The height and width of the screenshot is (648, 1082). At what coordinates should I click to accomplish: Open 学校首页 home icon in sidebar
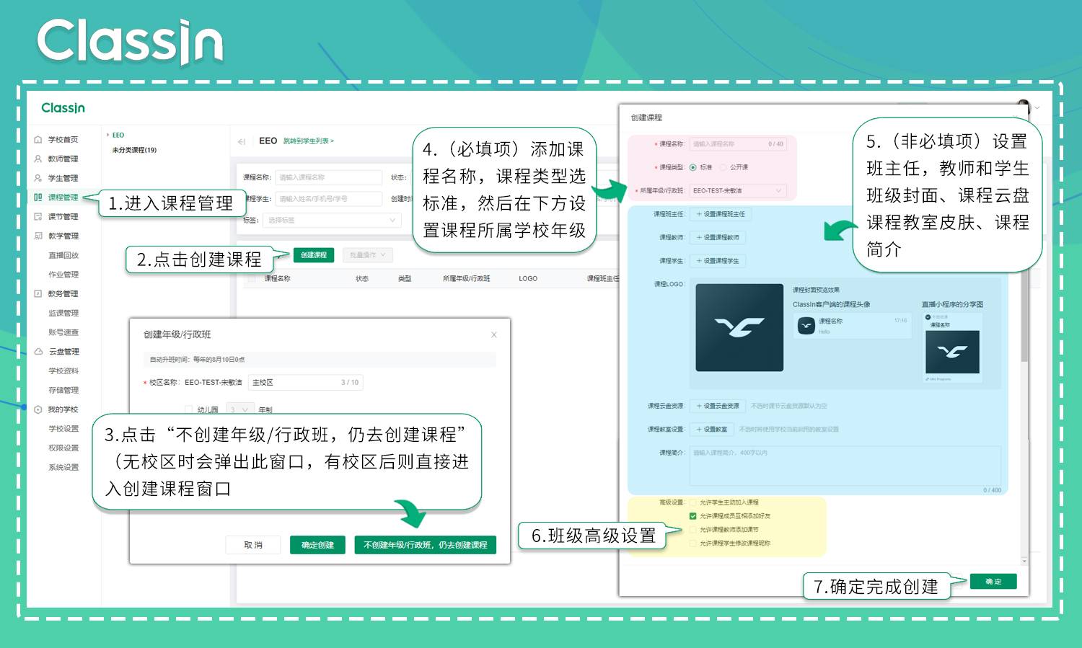38,140
